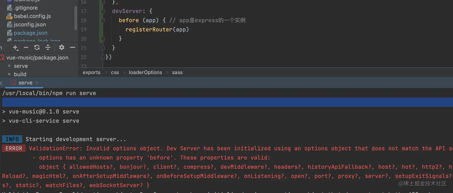Click the JS icon of babel.config.js
This screenshot has width=453, height=193.
click(9, 16)
